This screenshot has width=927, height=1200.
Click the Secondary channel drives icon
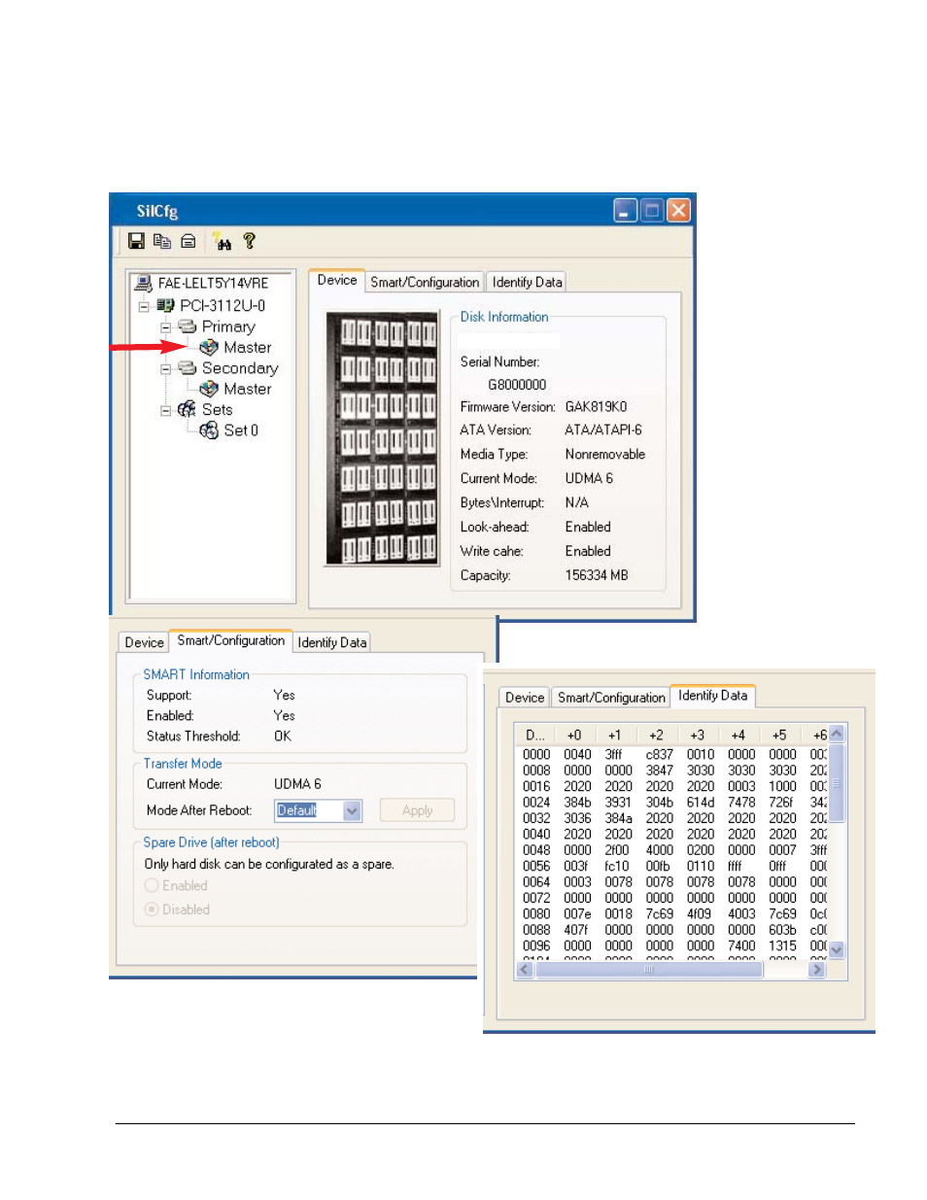point(188,368)
